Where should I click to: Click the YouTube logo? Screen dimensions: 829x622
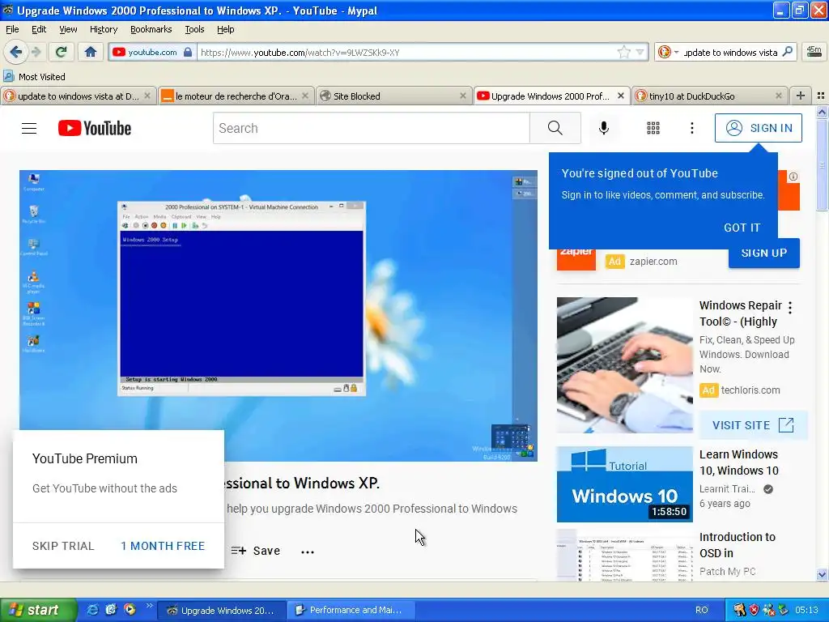[x=95, y=128]
